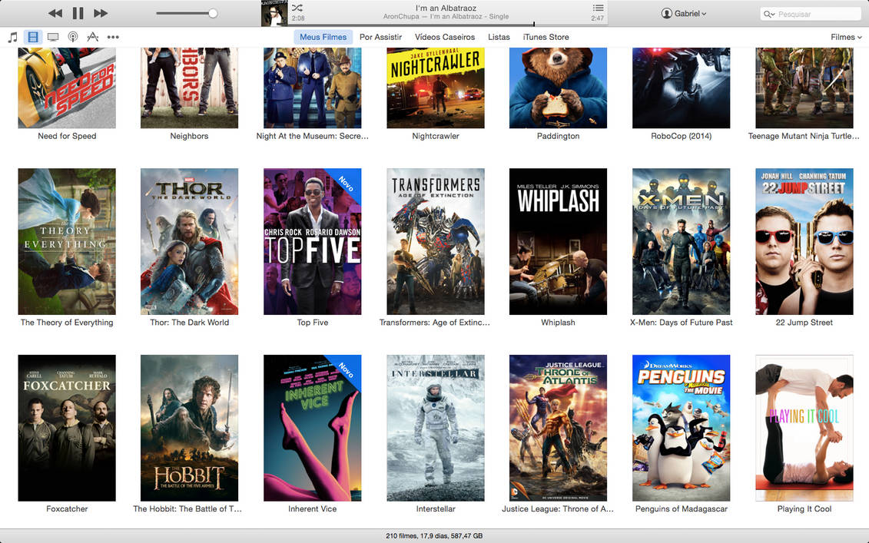Click the rewind previous track button
The height and width of the screenshot is (543, 869).
tap(55, 13)
